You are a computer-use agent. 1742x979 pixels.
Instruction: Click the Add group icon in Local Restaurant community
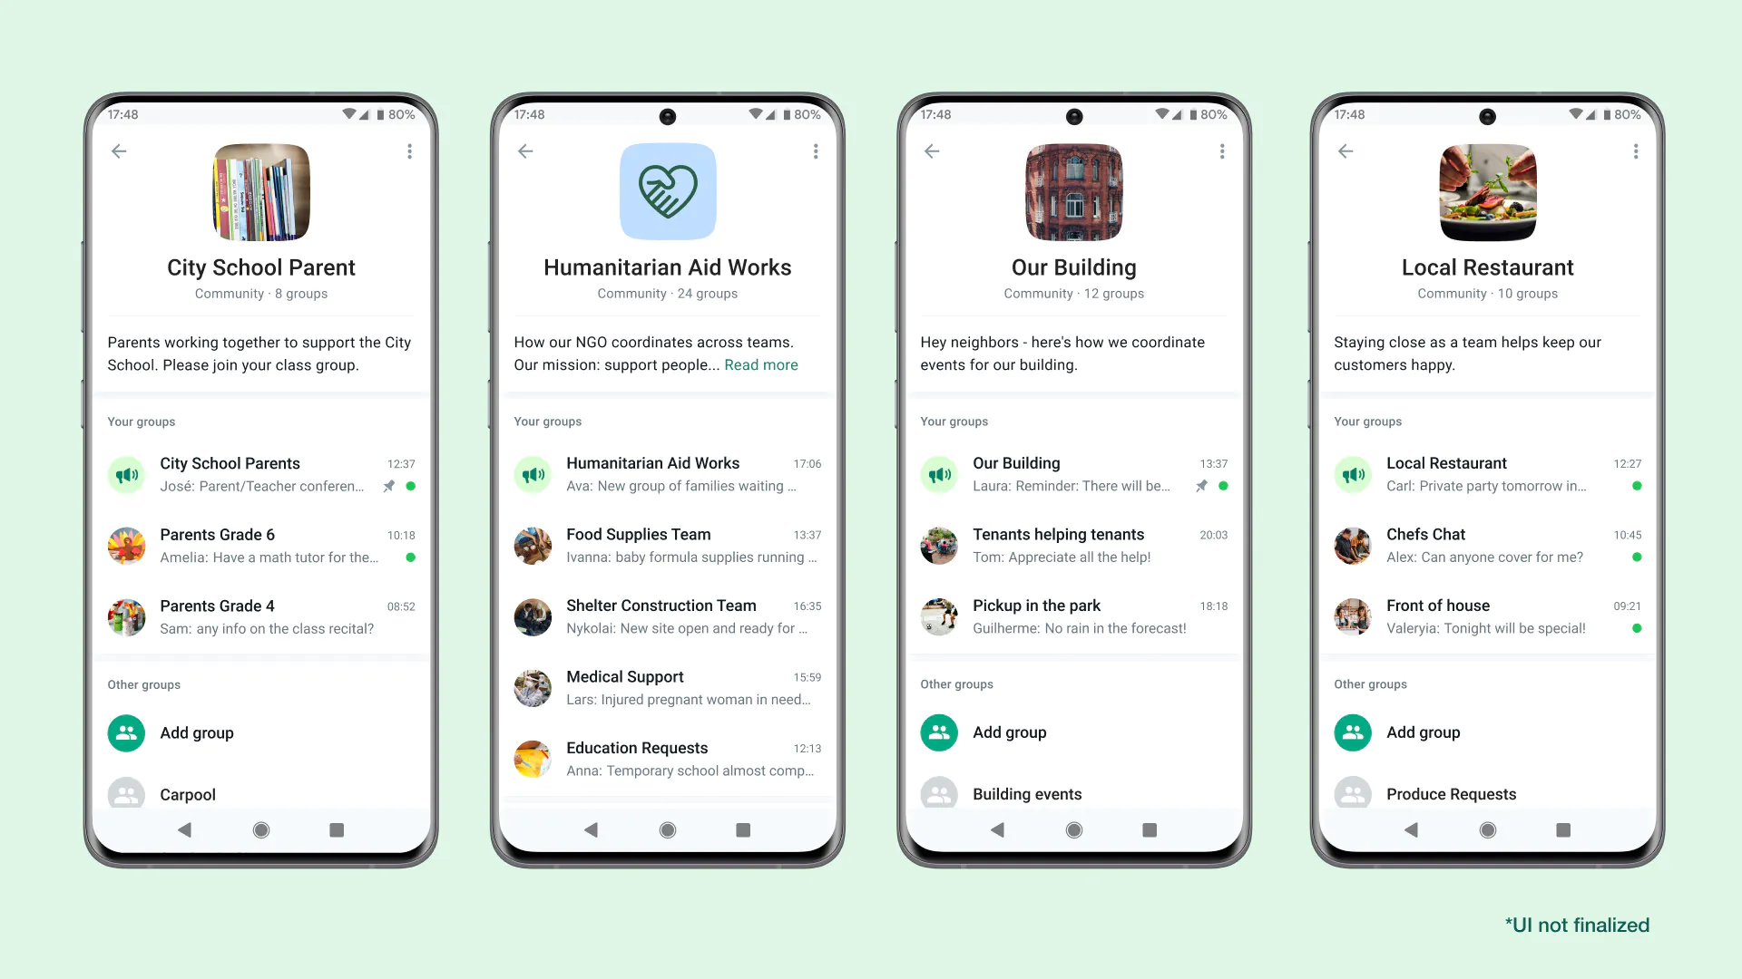click(1353, 732)
